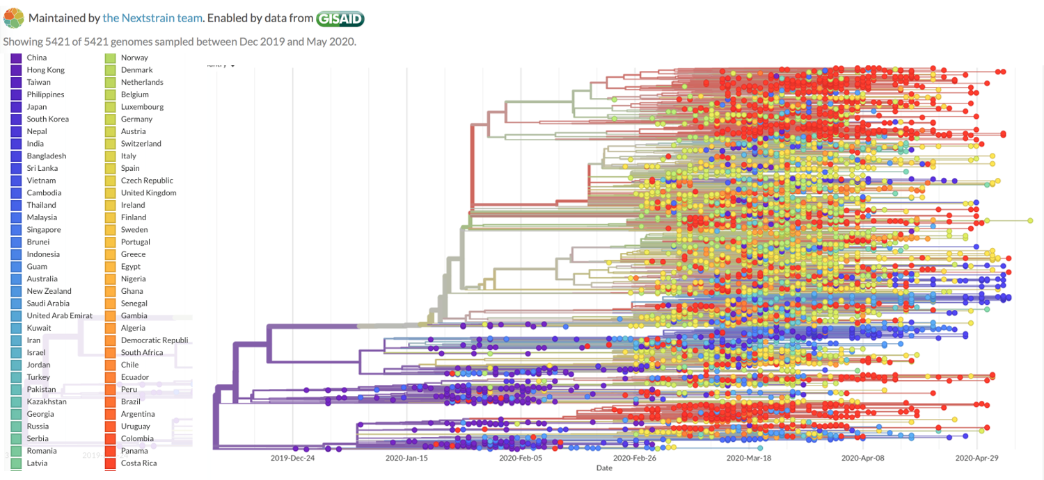Viewport: 1044px width, 480px height.
Task: Click the United Kingdom legend square
Action: click(x=111, y=192)
